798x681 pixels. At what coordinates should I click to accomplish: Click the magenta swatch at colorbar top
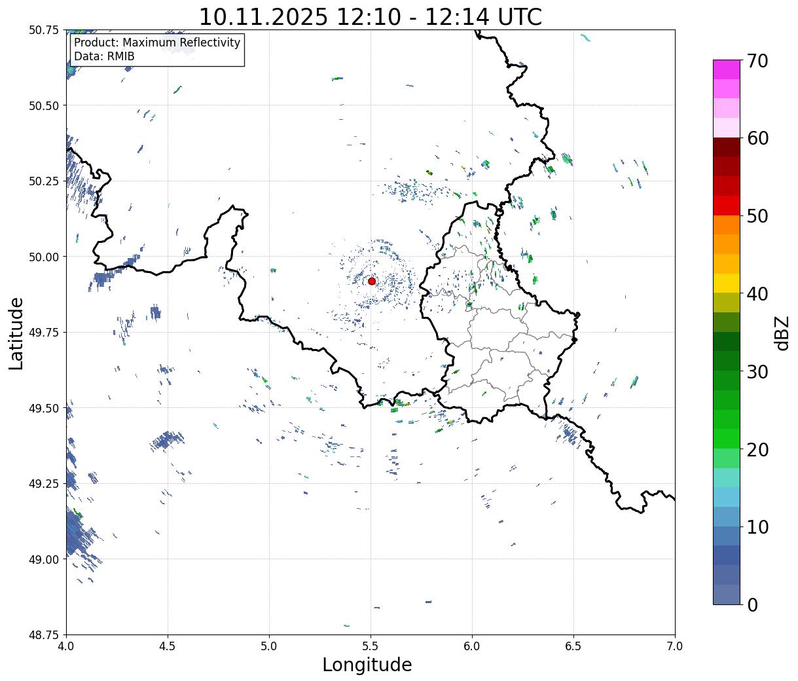726,69
